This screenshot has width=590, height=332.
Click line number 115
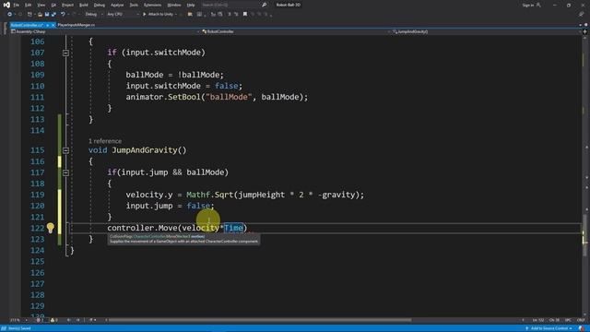coord(38,150)
